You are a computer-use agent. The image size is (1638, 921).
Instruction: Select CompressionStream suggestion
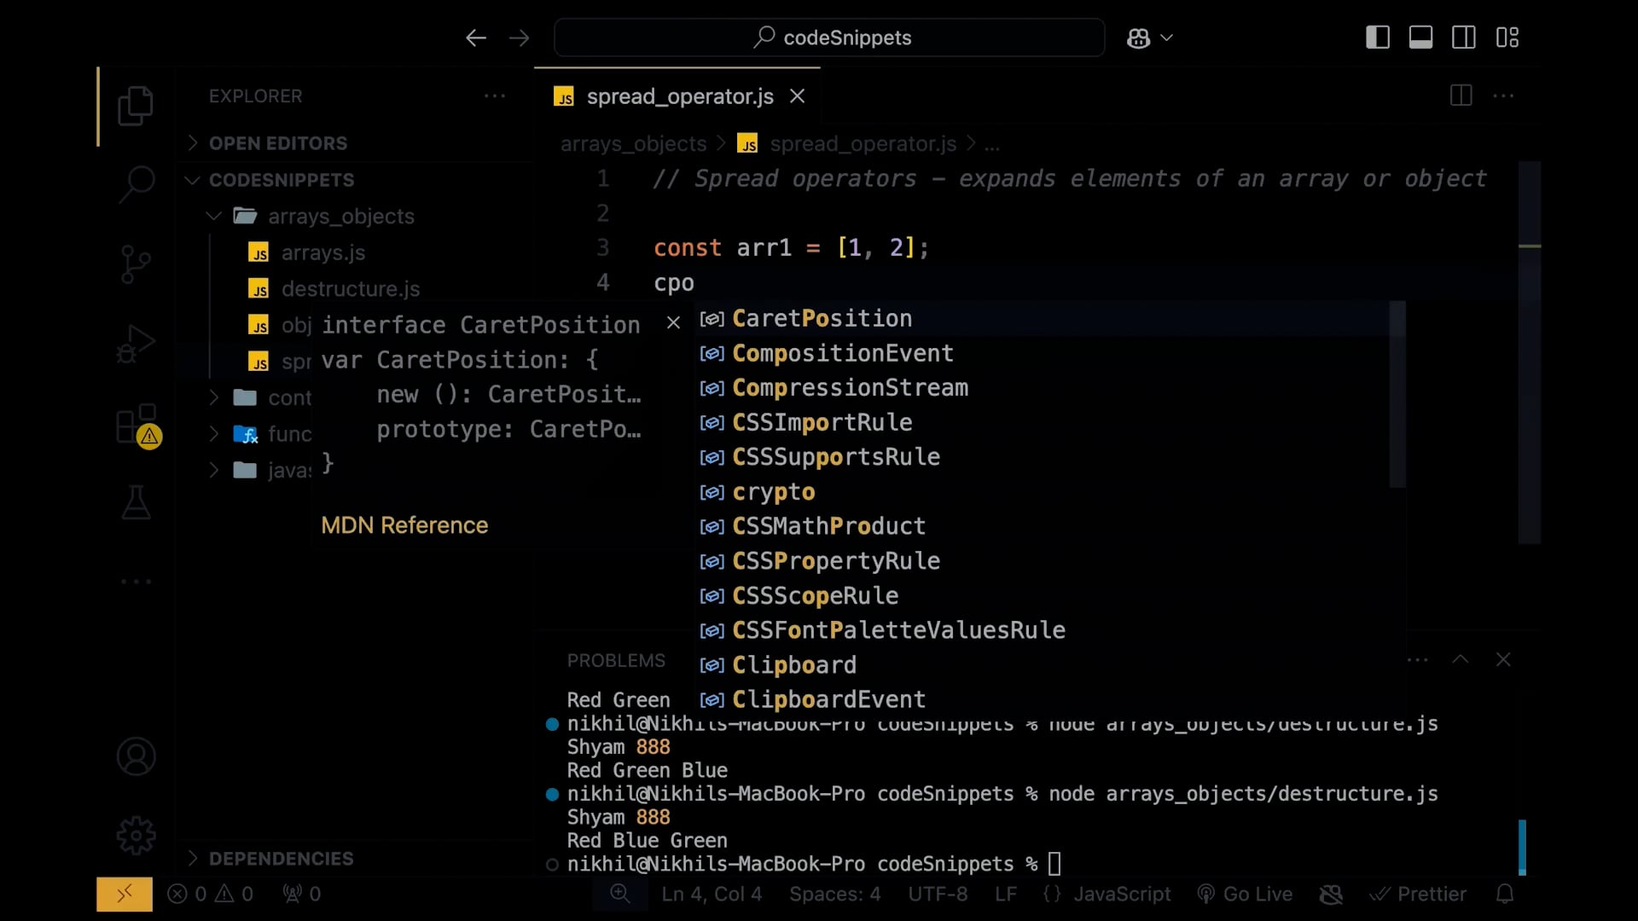[1043, 388]
